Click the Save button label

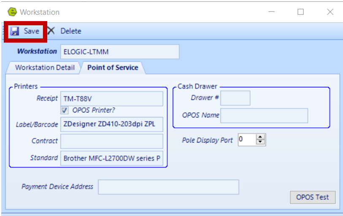(31, 31)
